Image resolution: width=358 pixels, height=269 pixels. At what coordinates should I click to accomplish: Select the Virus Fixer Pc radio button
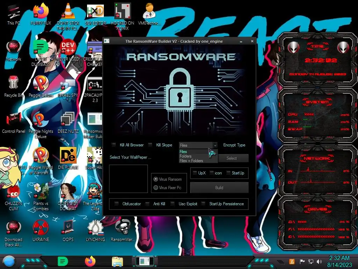point(156,188)
